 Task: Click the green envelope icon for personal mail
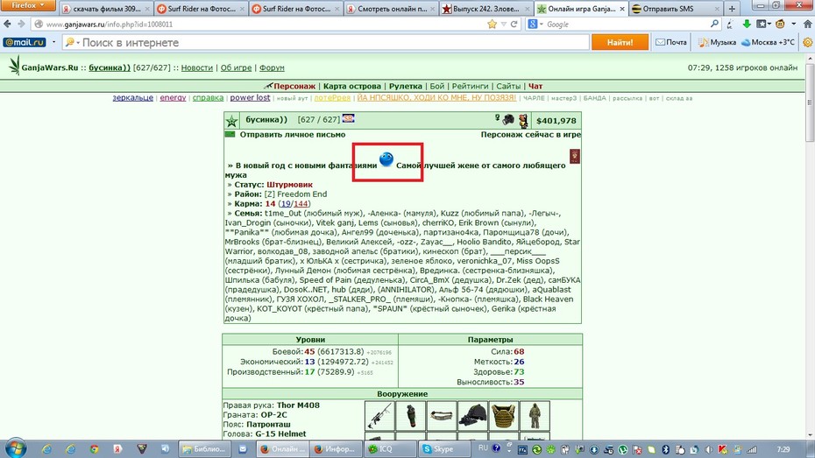(230, 135)
